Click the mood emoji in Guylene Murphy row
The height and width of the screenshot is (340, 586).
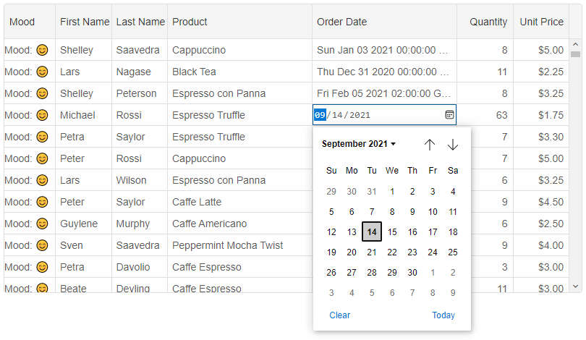coord(43,224)
